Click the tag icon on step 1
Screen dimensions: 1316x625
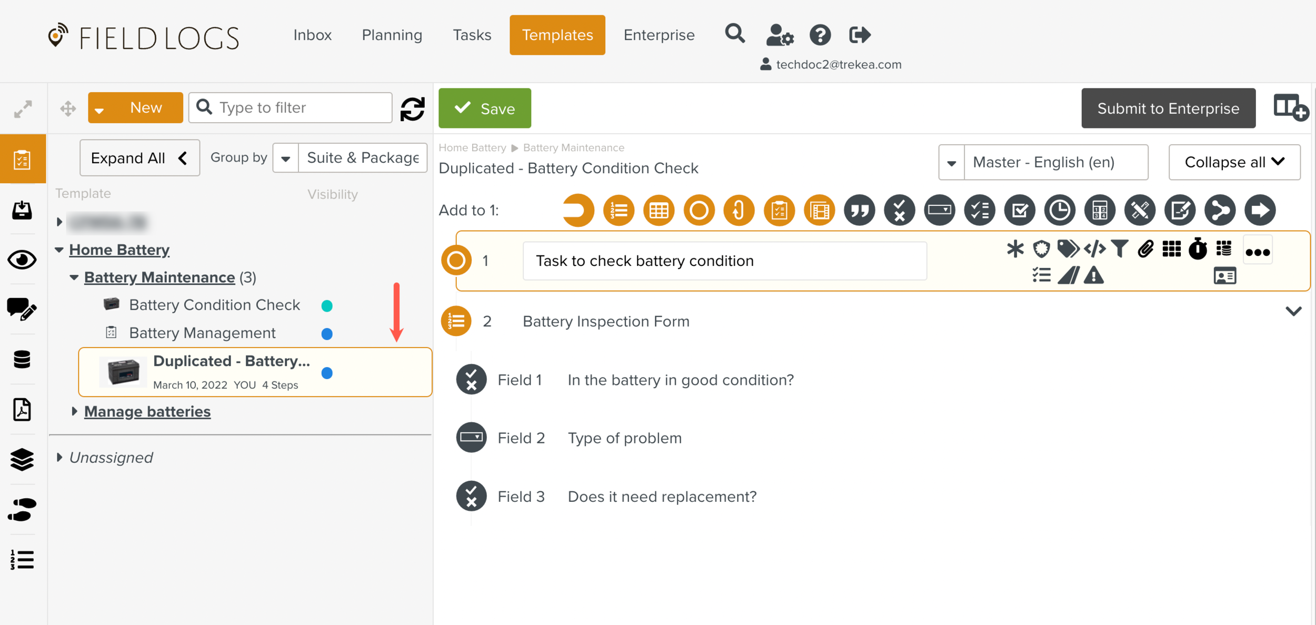1068,249
